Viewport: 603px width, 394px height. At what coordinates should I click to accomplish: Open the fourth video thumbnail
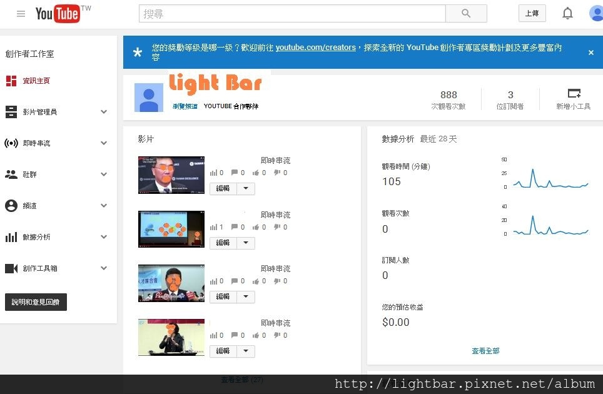[x=171, y=337]
